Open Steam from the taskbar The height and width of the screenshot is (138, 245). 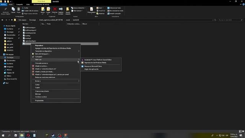(53, 135)
